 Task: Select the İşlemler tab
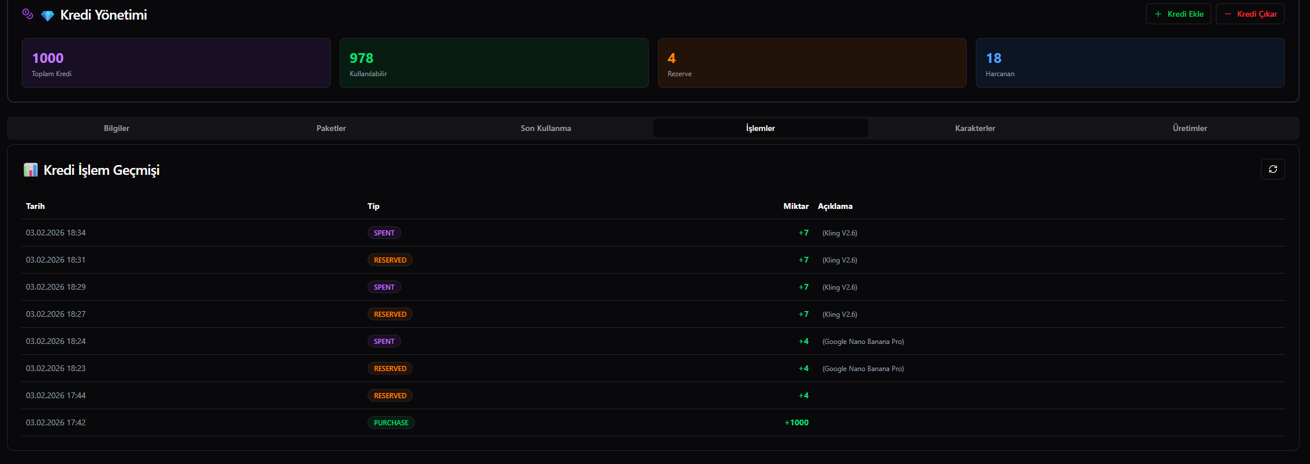[761, 128]
